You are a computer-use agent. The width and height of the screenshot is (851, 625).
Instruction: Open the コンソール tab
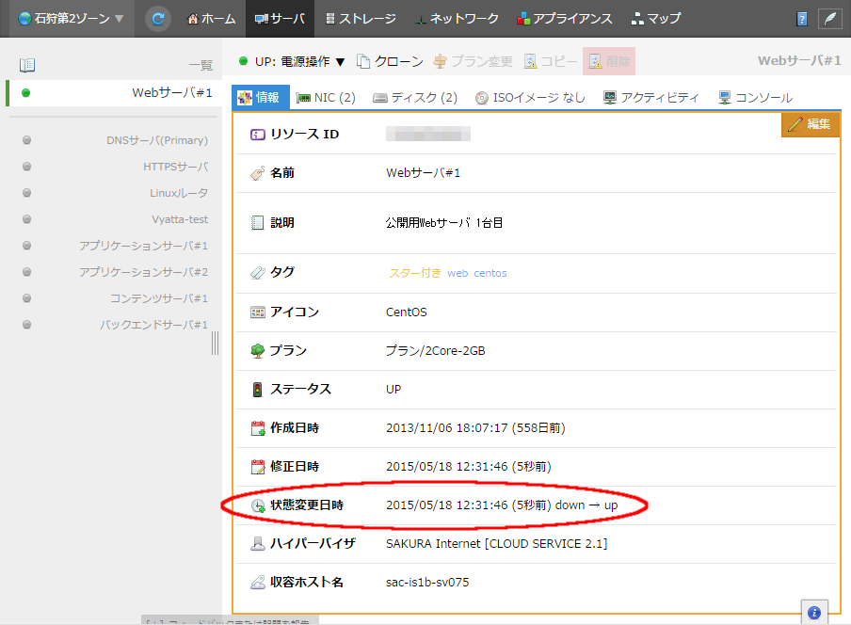755,97
